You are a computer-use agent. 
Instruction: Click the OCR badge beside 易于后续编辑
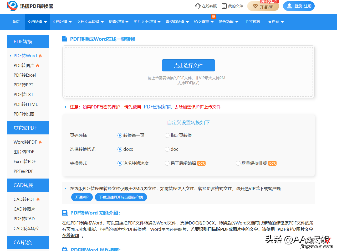[201, 163]
